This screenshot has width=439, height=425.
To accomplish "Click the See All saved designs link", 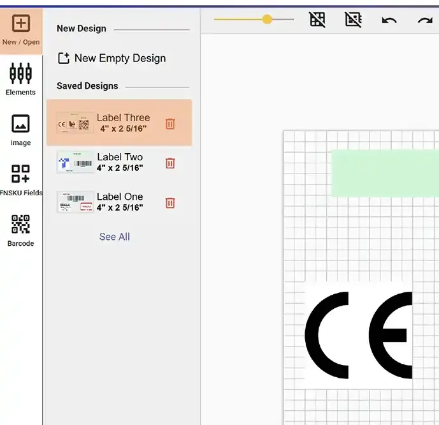I will tap(115, 237).
